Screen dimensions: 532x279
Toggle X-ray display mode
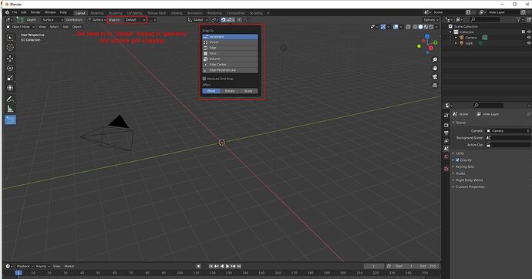tap(408, 27)
